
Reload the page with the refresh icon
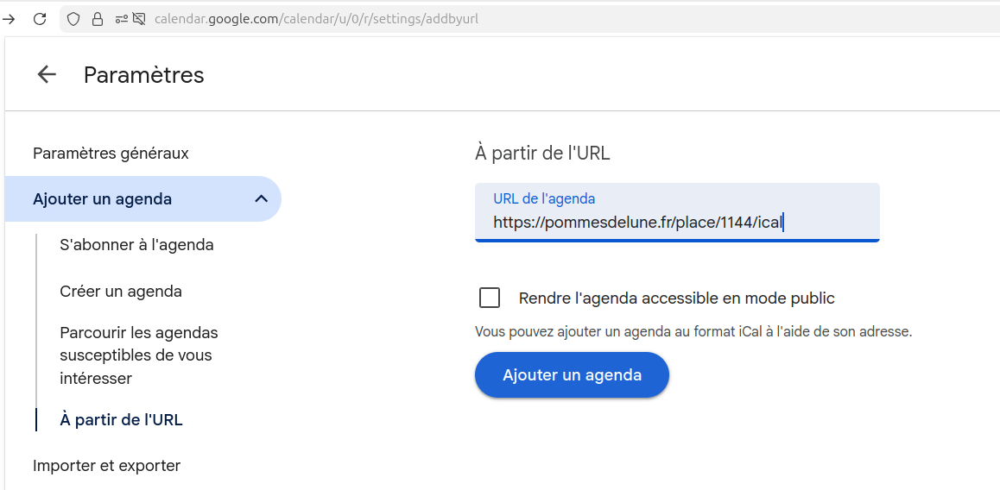pyautogui.click(x=40, y=18)
